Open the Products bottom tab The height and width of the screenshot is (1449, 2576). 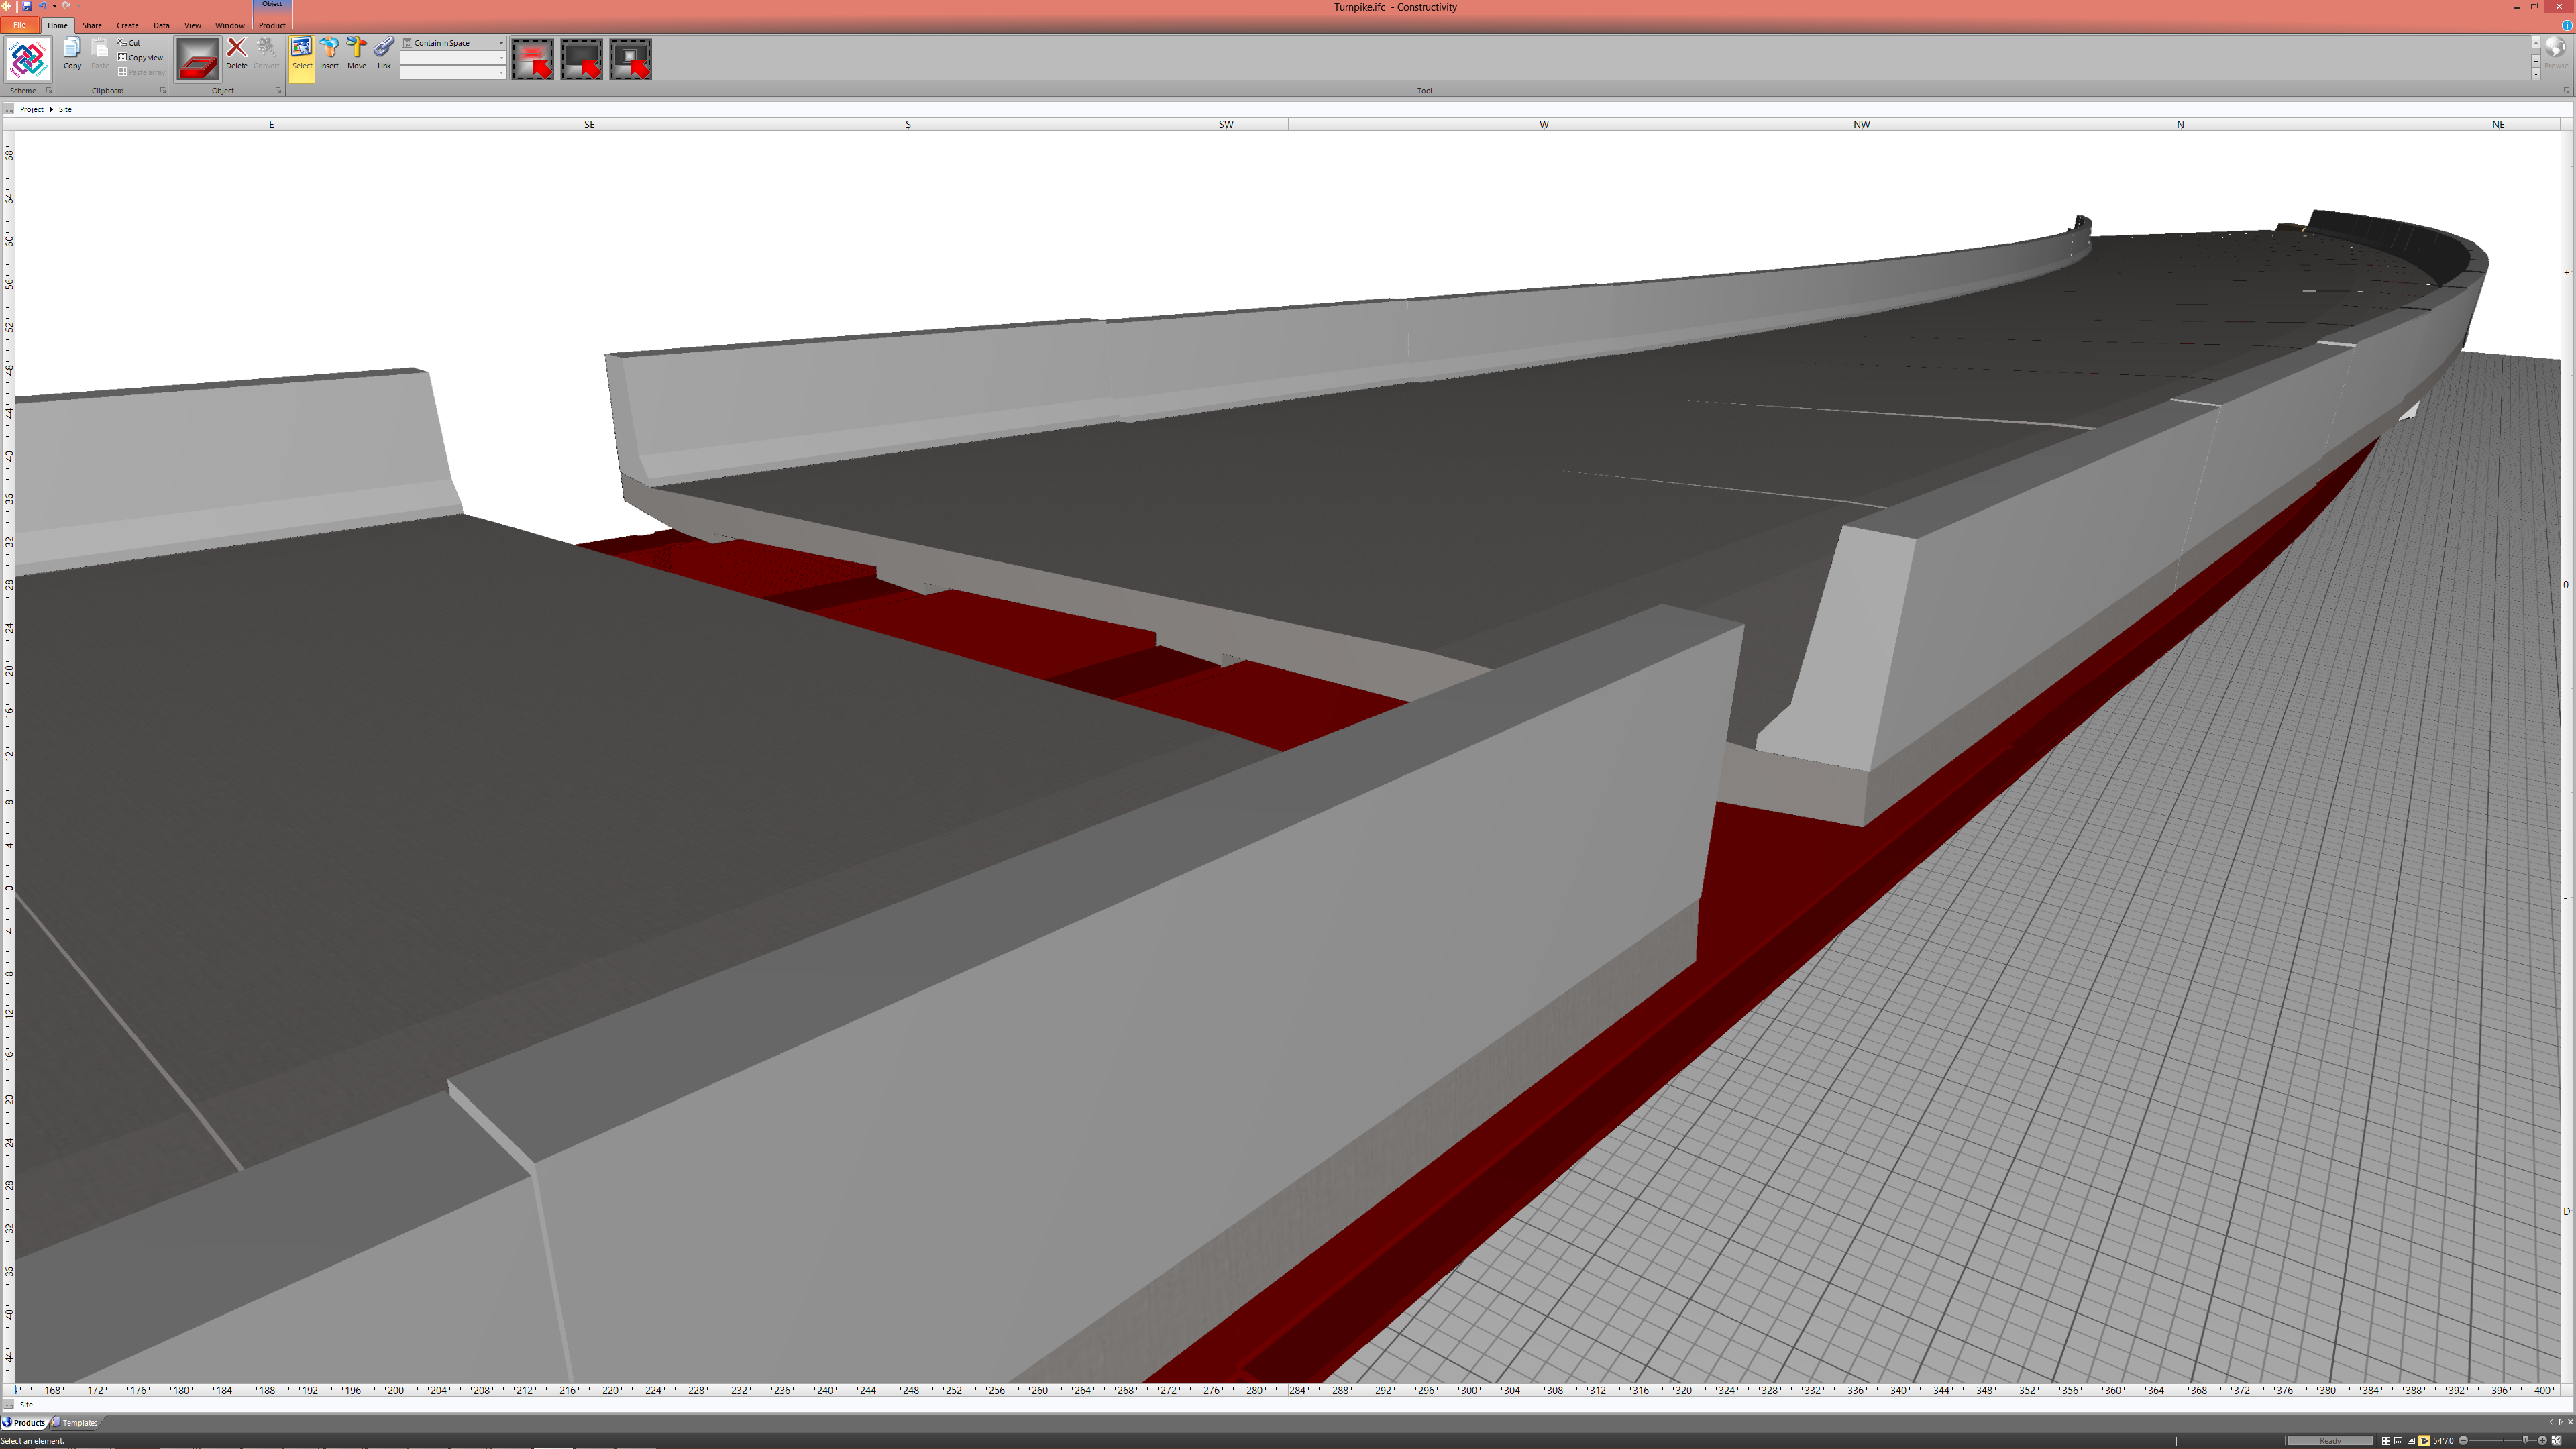click(24, 1422)
